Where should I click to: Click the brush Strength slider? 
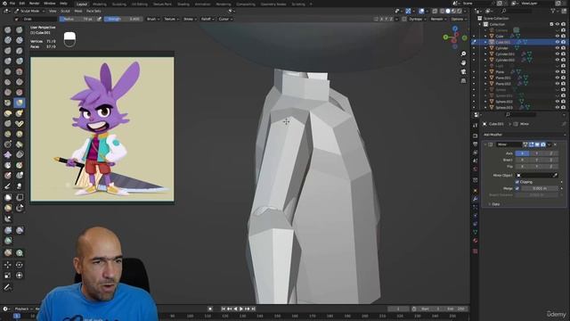pyautogui.click(x=123, y=19)
